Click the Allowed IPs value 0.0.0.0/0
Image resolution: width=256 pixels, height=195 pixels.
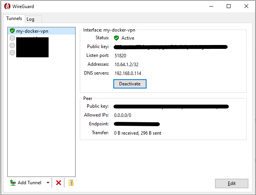(x=123, y=115)
